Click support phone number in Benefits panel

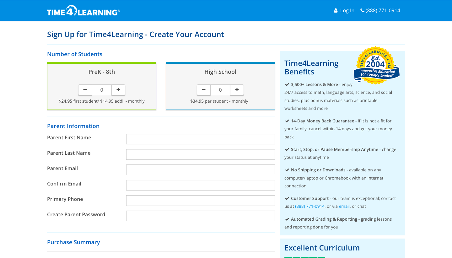pyautogui.click(x=309, y=207)
